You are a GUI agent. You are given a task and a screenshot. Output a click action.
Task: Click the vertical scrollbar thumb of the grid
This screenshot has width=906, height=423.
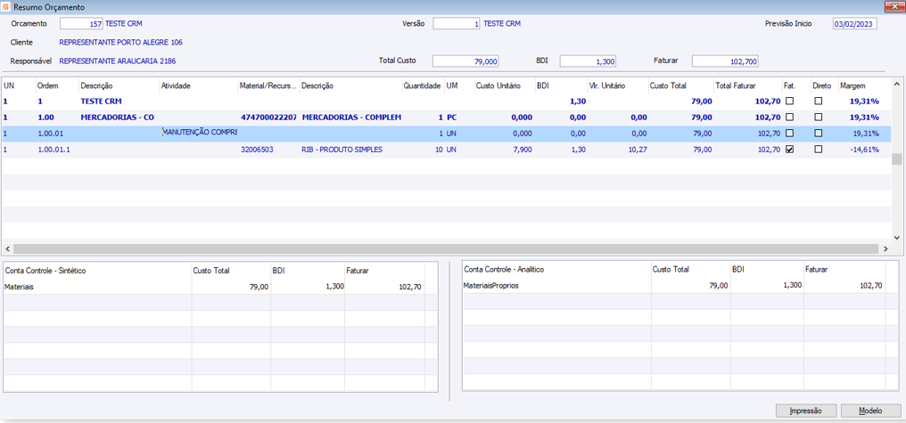click(x=897, y=159)
